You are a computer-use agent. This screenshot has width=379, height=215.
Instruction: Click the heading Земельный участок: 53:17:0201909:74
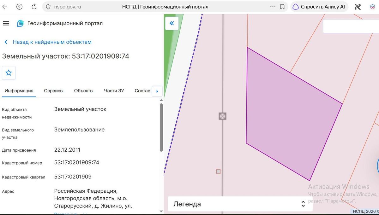(66, 56)
